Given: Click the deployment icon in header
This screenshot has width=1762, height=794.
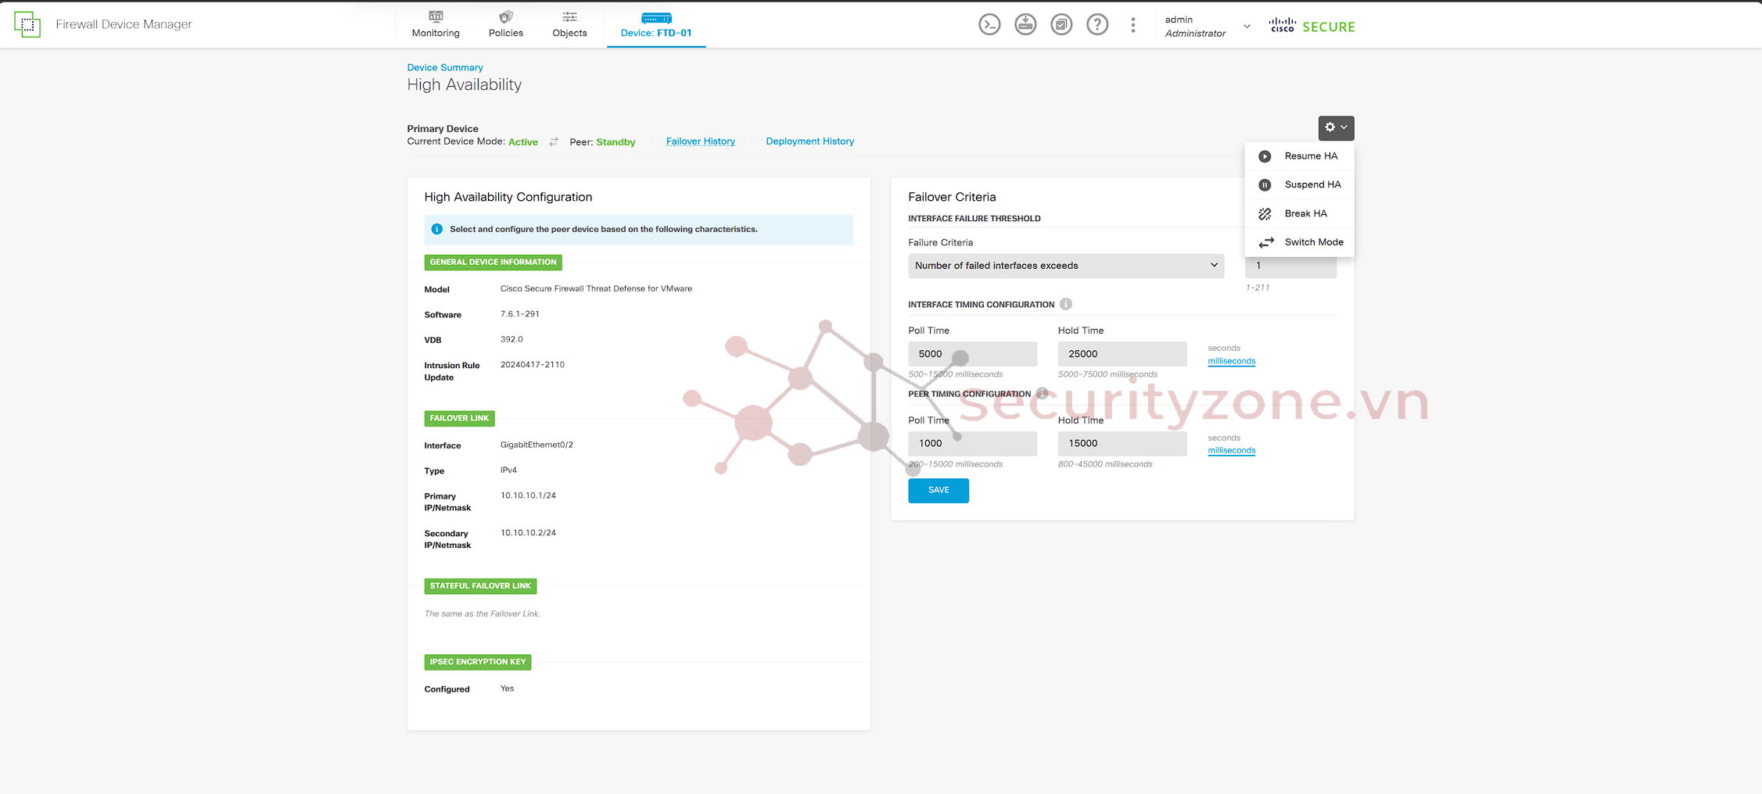Looking at the screenshot, I should (x=1025, y=25).
